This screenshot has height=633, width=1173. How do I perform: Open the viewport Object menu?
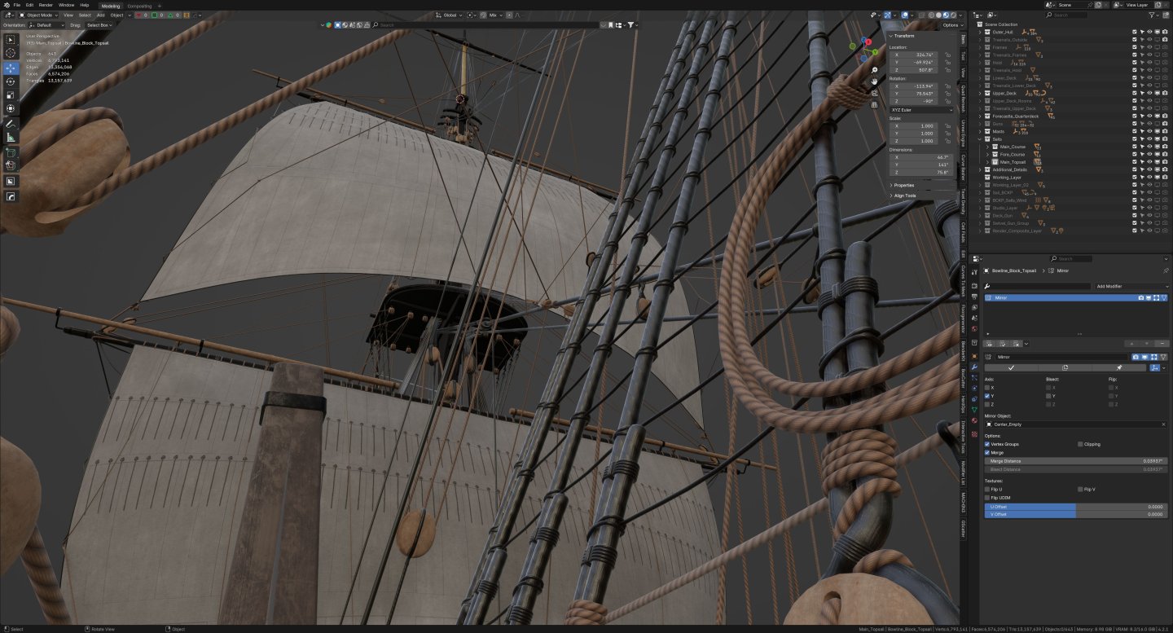(x=116, y=15)
